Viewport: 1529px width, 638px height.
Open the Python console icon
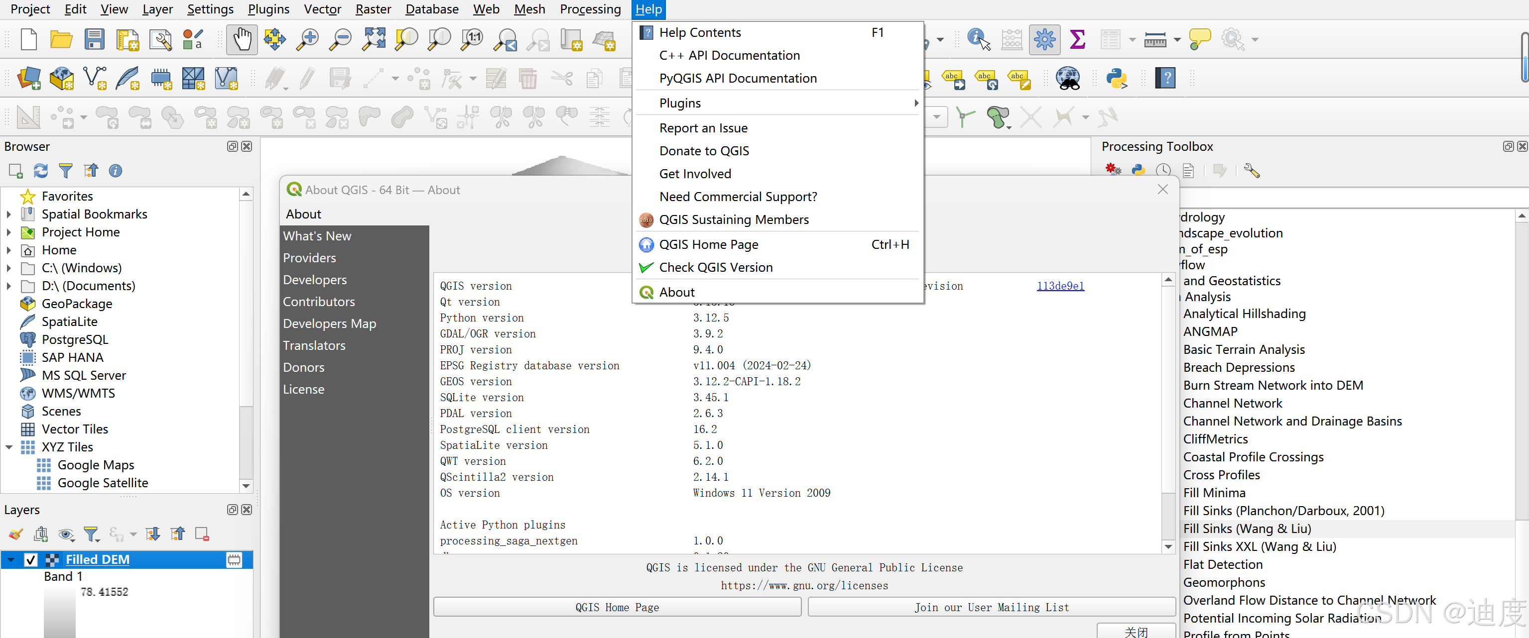(x=1117, y=78)
